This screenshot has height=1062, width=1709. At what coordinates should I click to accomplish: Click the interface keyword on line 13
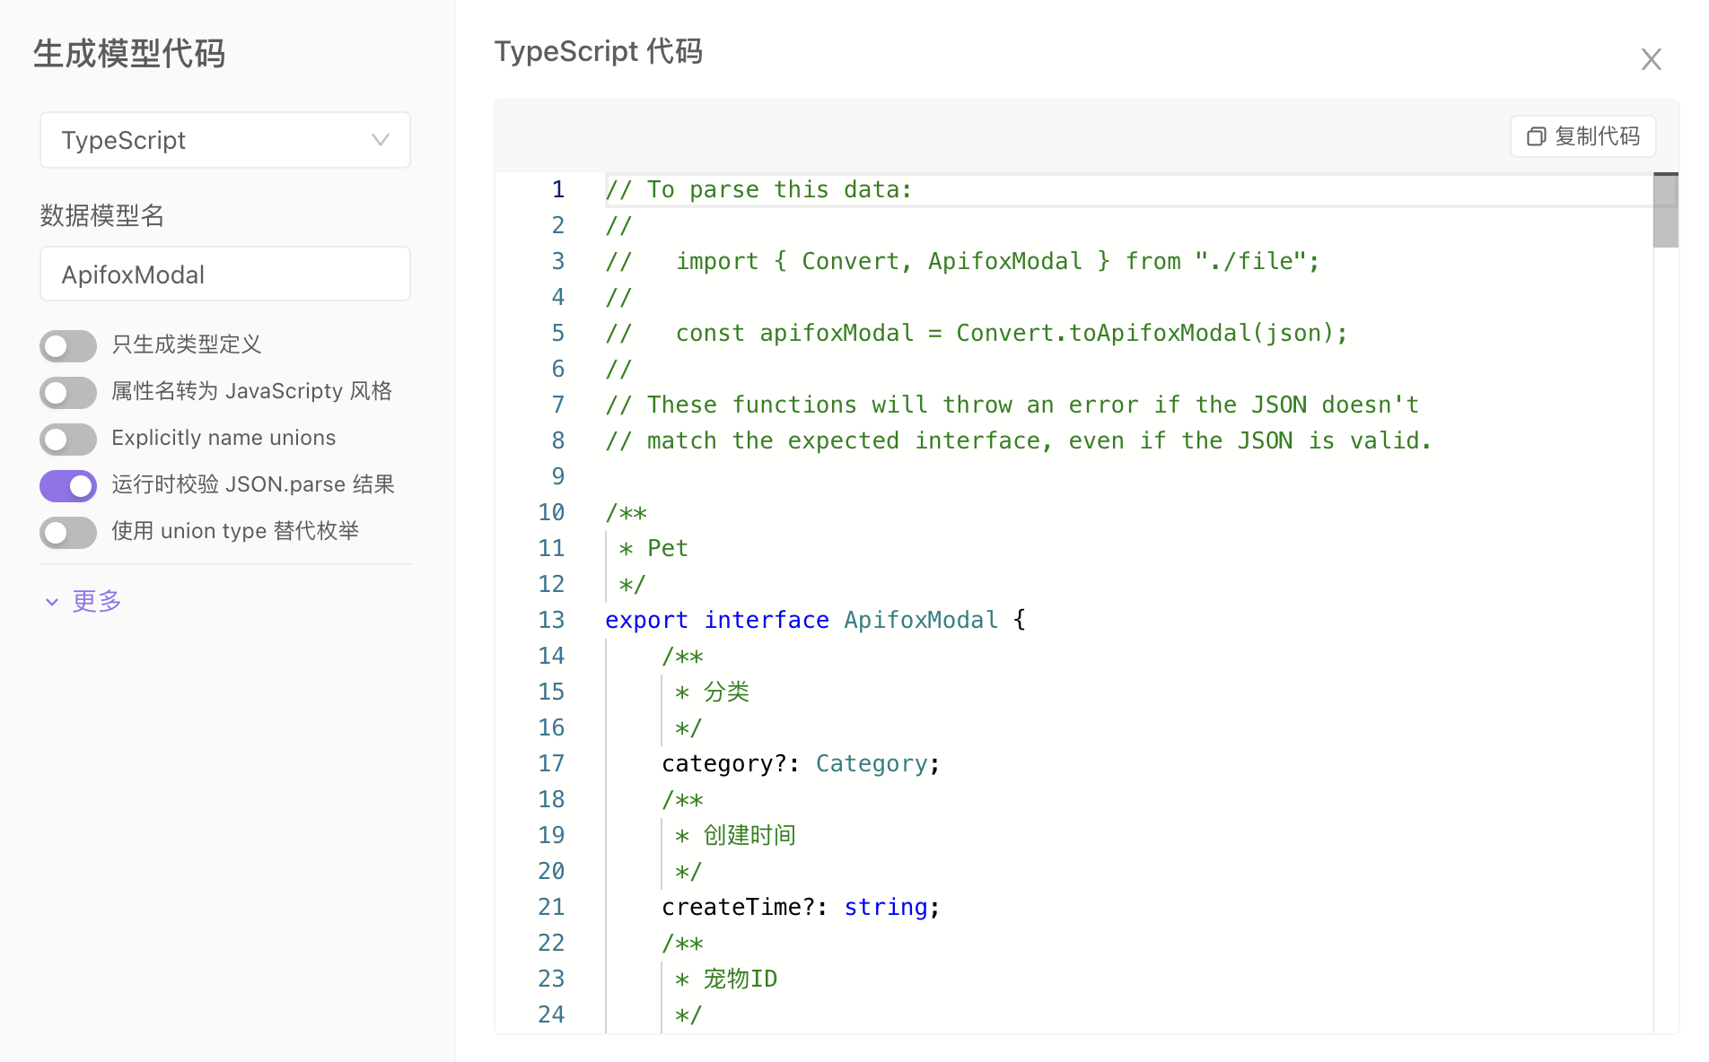point(766,620)
